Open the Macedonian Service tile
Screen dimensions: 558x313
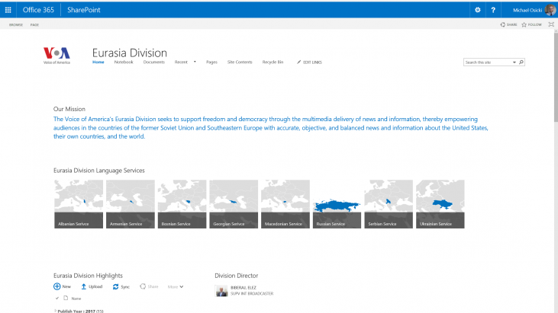tap(285, 204)
